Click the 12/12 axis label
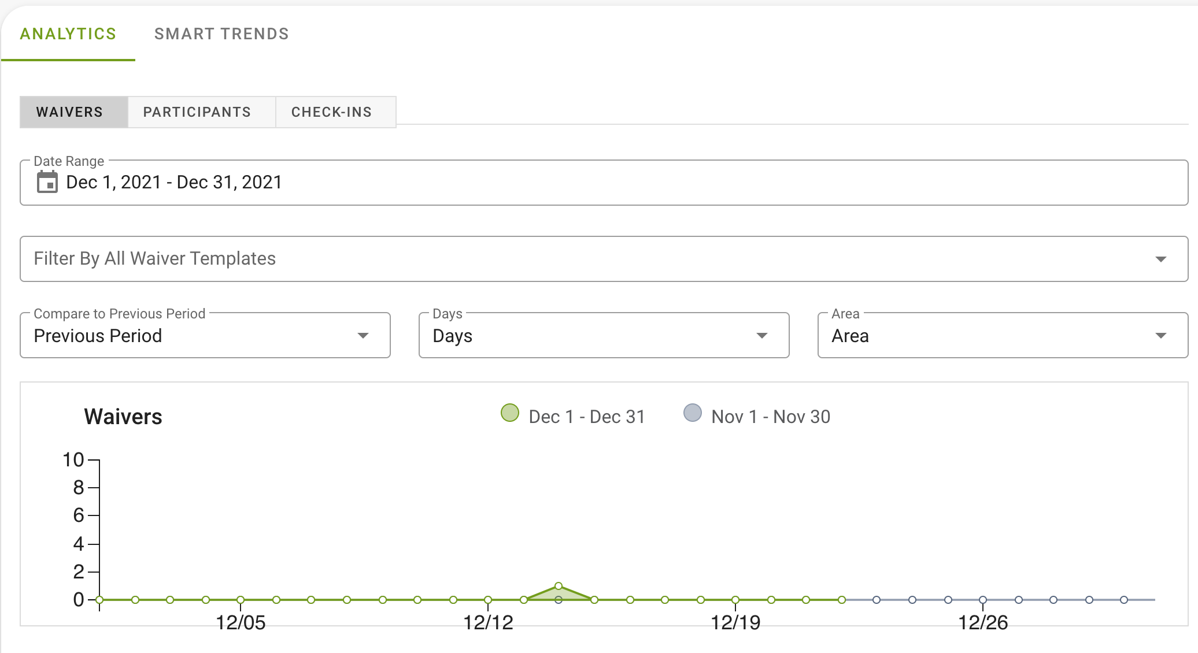 point(488,622)
